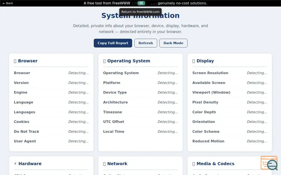Screen dimensions: 281x175
Task: Click the Copy Full Report button
Action: [113, 43]
